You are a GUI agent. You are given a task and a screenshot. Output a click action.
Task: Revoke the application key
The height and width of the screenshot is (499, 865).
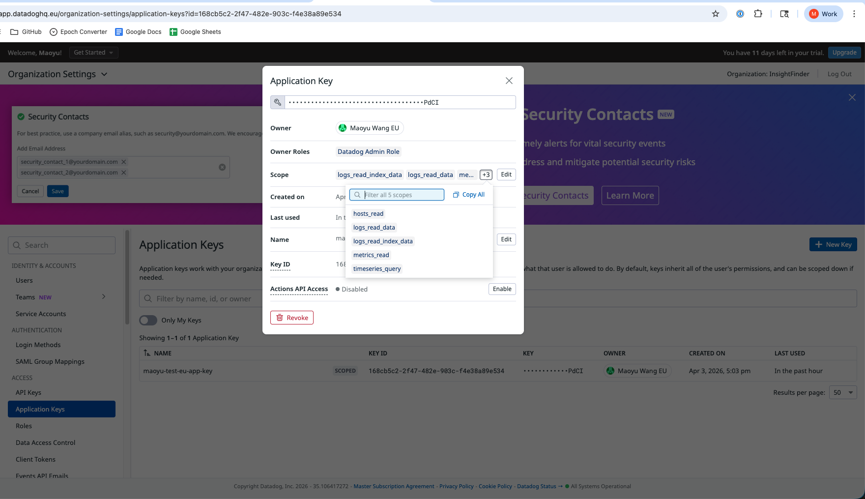point(292,318)
